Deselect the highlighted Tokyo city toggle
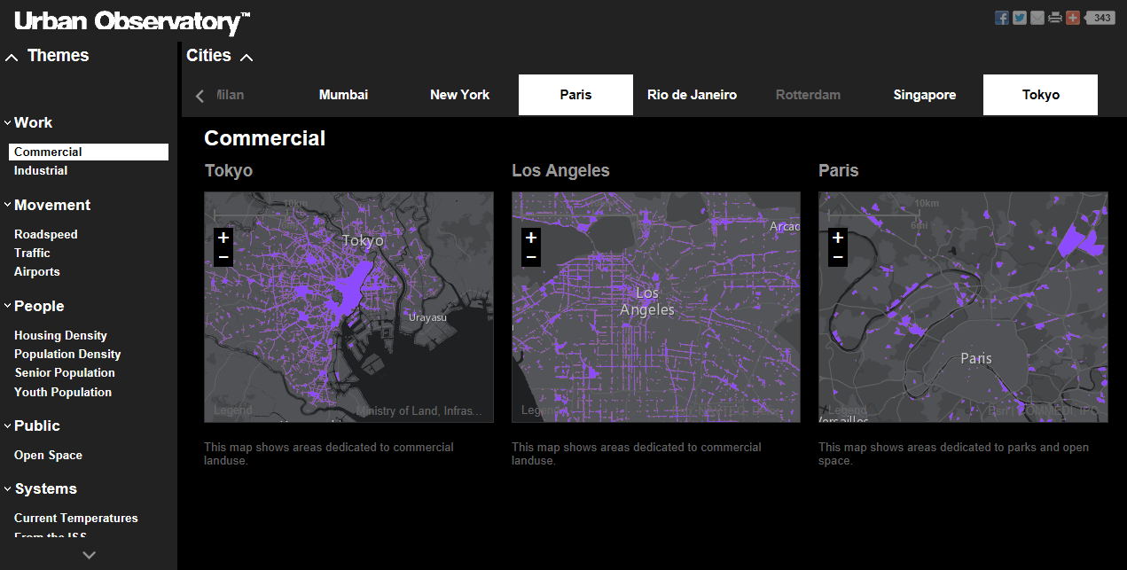Viewport: 1127px width, 570px height. pyautogui.click(x=1040, y=95)
